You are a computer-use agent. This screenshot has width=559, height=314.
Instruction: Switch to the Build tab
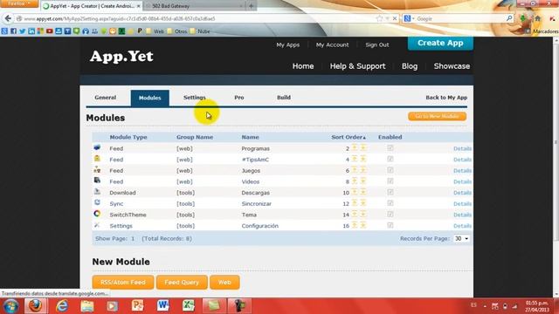point(283,98)
